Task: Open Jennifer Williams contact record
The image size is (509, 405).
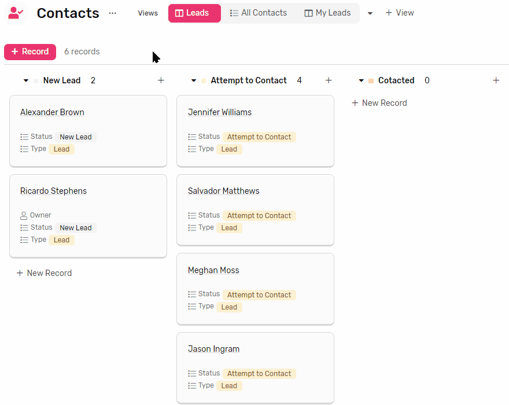Action: pyautogui.click(x=219, y=112)
